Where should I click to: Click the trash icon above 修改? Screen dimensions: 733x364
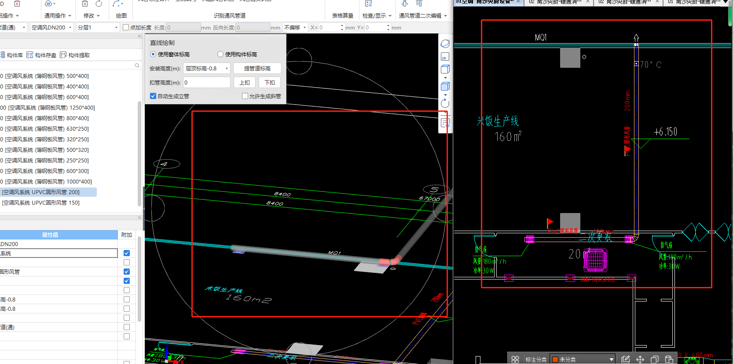click(x=85, y=4)
